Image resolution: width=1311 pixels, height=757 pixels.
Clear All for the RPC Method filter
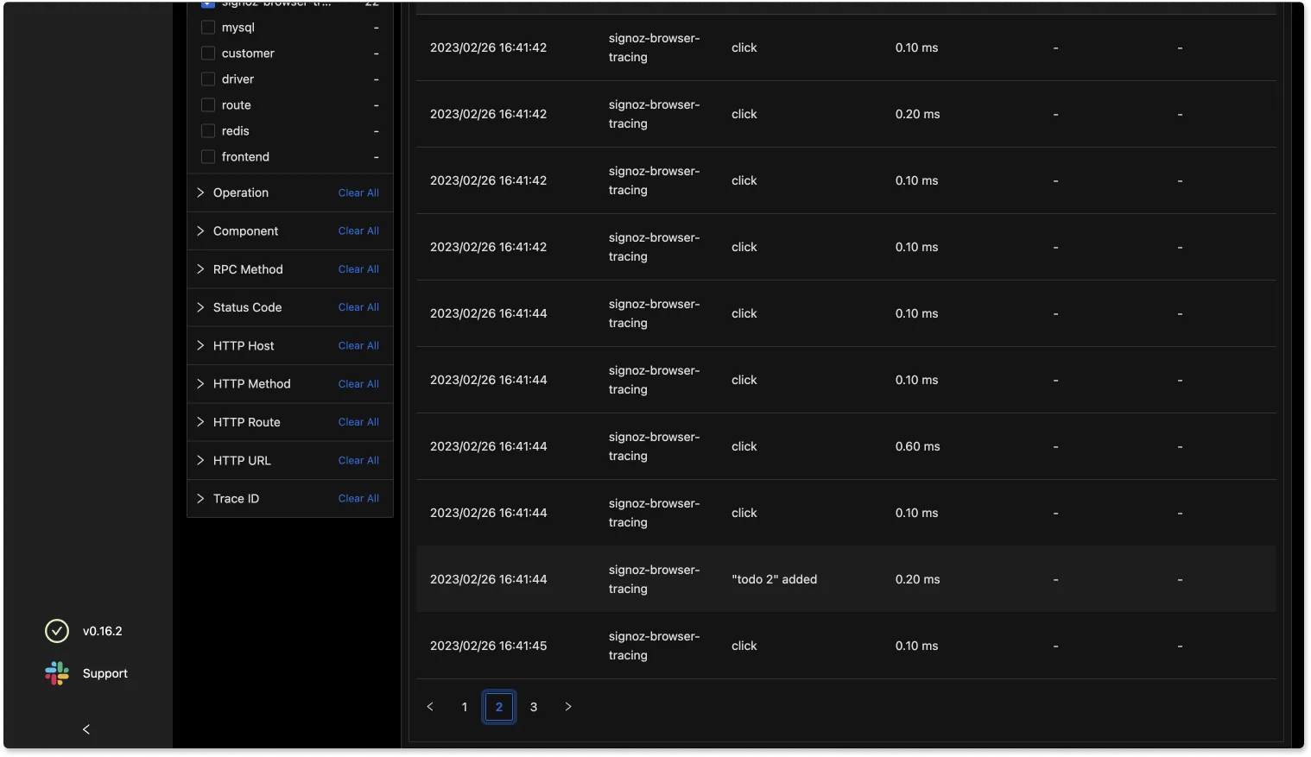click(x=358, y=269)
